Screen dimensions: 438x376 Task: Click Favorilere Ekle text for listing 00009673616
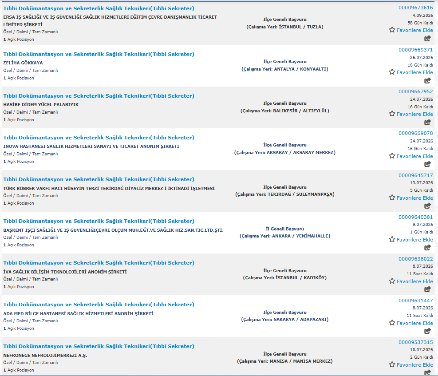tap(415, 30)
